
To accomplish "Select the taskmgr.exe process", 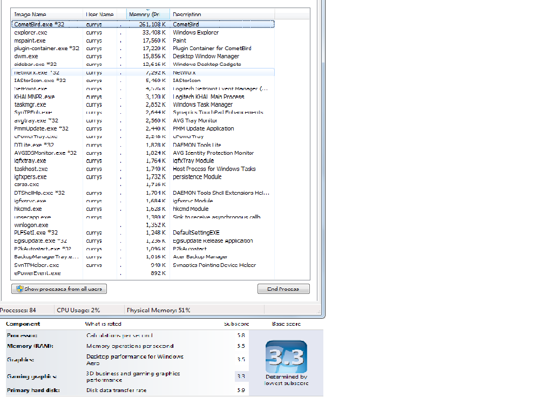I will pos(143,105).
